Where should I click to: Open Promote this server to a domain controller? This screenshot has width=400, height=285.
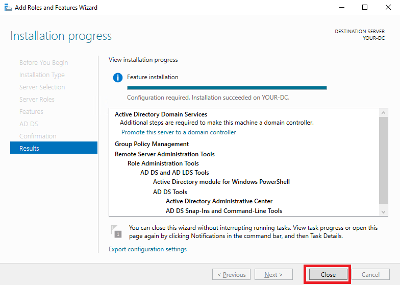(x=179, y=132)
